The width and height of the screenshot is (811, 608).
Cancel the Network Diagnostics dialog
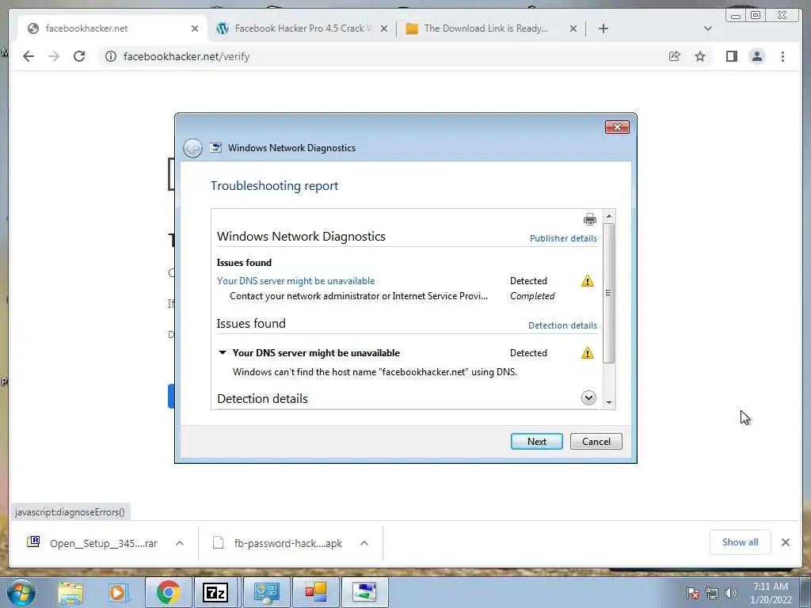click(x=596, y=442)
